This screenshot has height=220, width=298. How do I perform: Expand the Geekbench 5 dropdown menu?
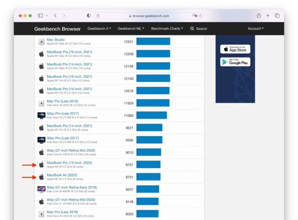pos(99,29)
